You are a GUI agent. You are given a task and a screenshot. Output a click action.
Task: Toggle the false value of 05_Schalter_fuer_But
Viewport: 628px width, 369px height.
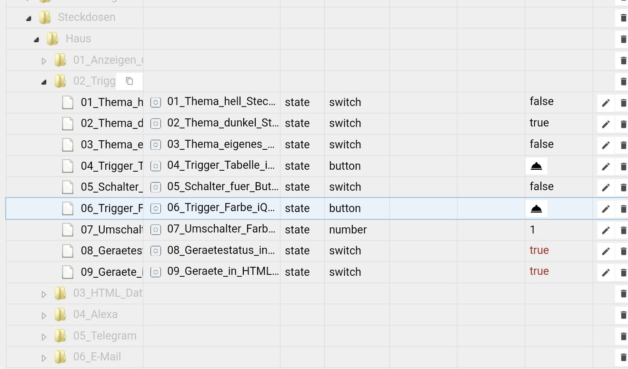pyautogui.click(x=541, y=186)
